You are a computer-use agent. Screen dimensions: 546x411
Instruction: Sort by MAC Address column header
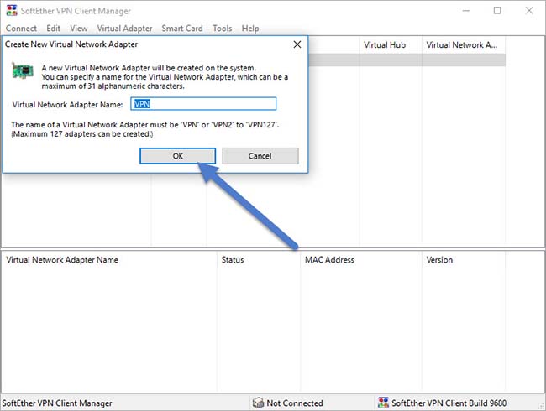click(x=360, y=260)
